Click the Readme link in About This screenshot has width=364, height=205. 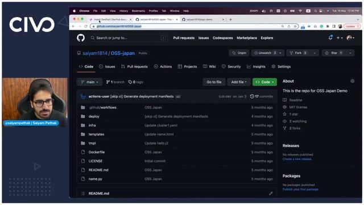(x=296, y=100)
